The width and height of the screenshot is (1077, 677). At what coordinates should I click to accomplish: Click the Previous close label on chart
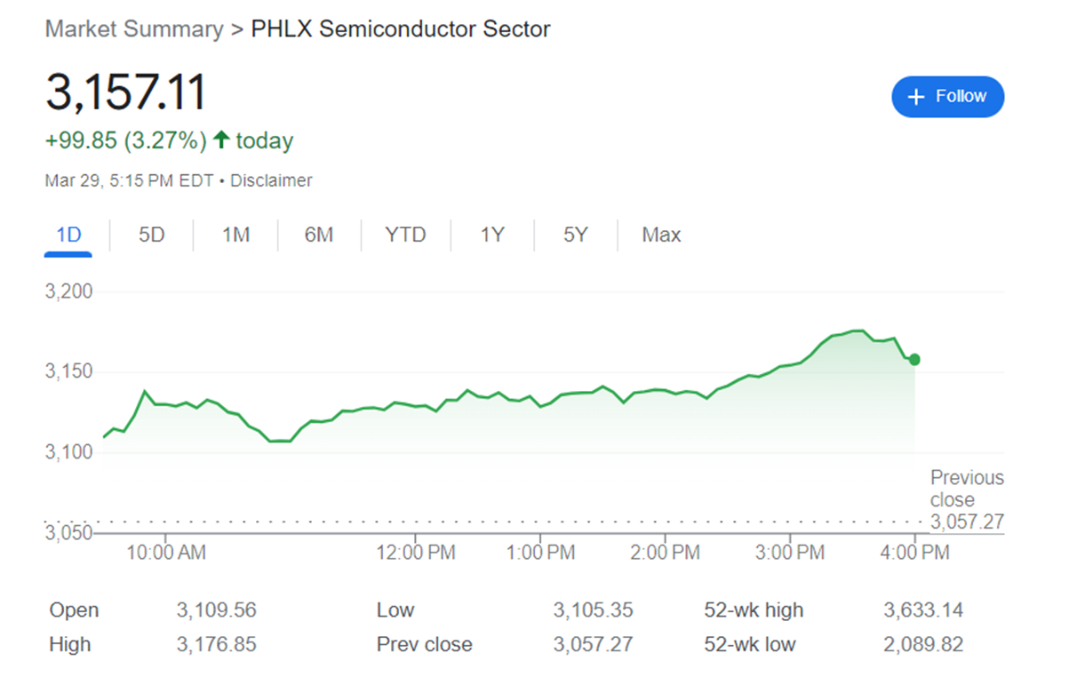(x=967, y=489)
